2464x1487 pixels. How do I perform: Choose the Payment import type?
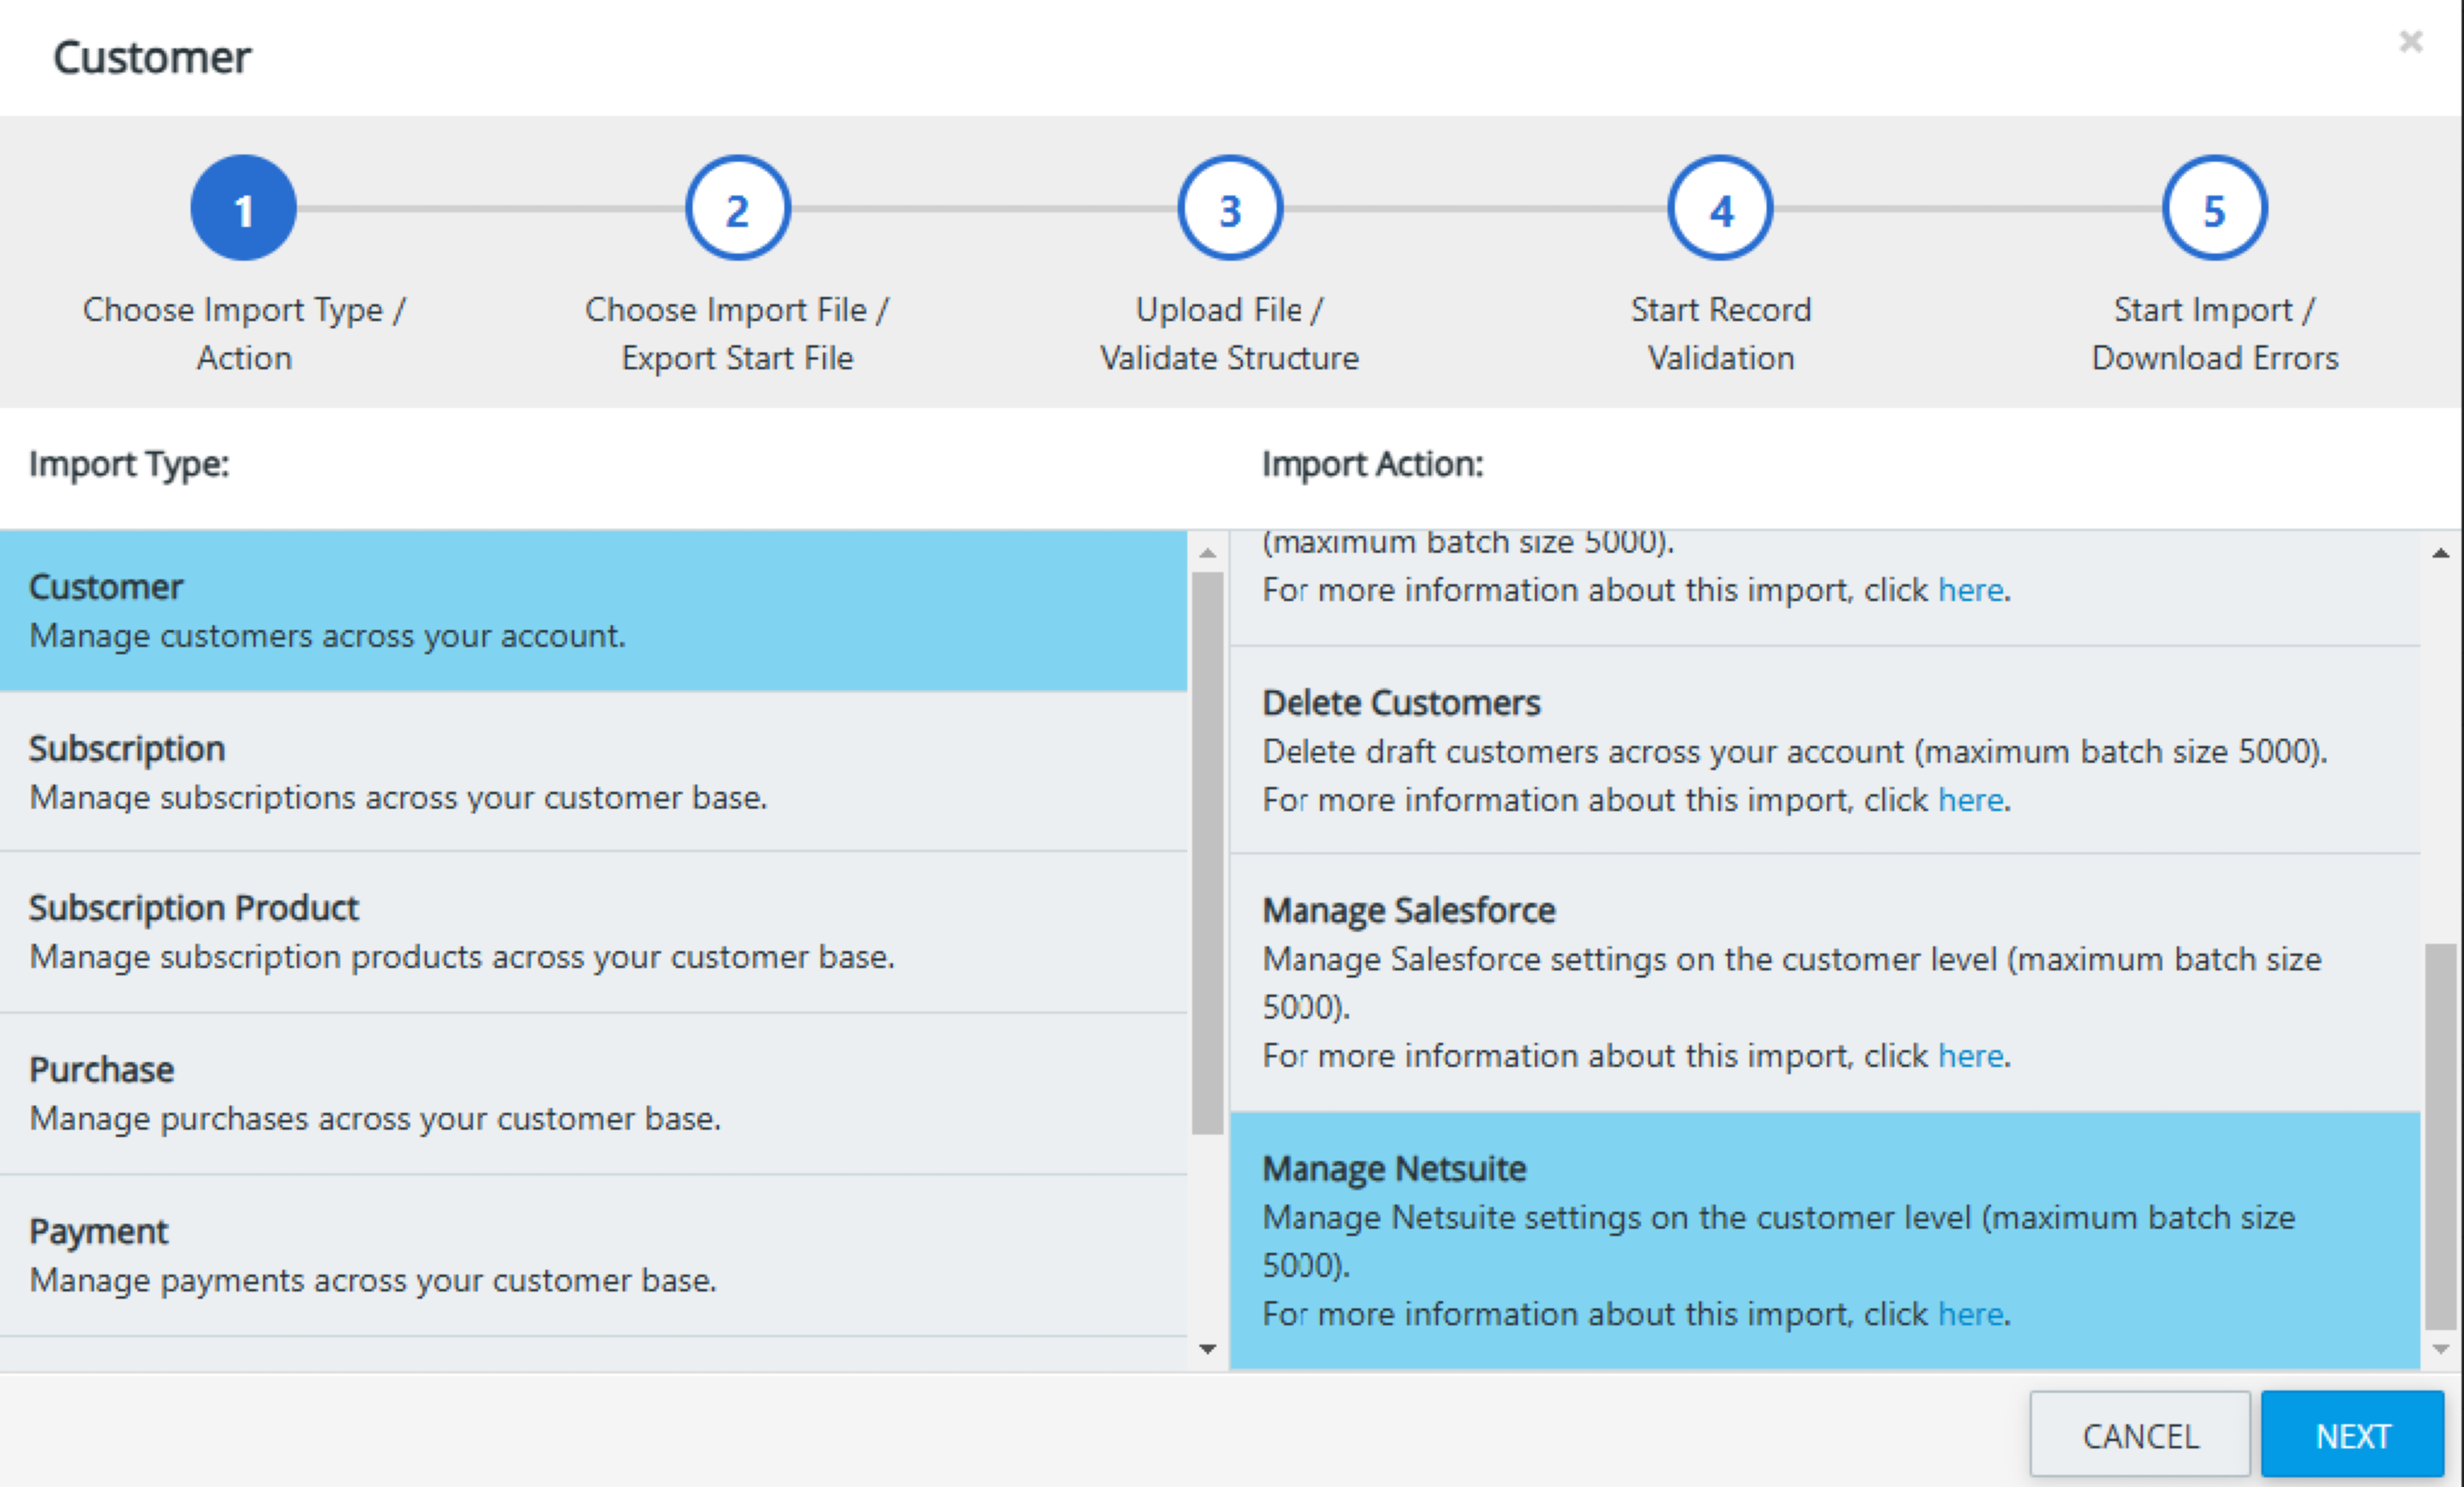click(592, 1254)
